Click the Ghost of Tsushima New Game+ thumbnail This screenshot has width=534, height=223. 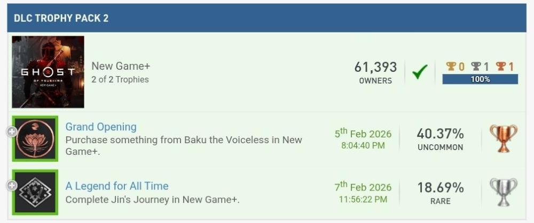[x=48, y=72]
